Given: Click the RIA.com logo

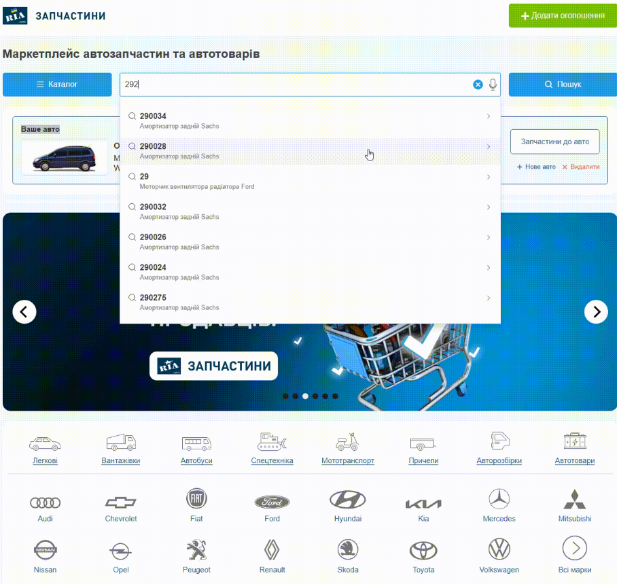Looking at the screenshot, I should coord(15,16).
